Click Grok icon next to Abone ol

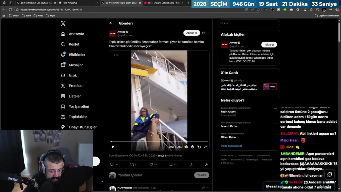coord(203,33)
